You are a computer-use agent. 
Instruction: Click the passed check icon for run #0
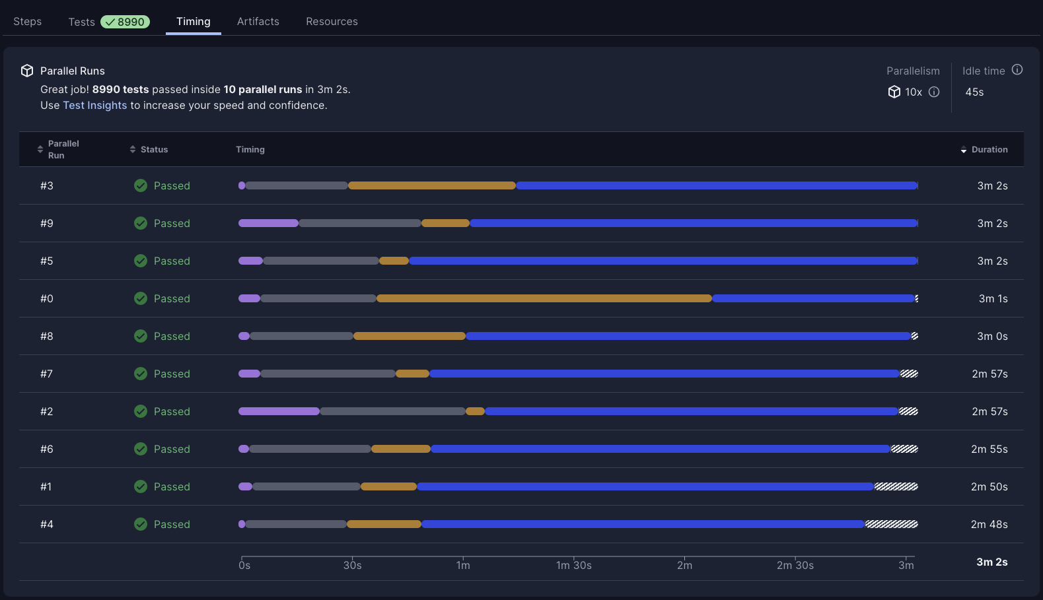141,298
